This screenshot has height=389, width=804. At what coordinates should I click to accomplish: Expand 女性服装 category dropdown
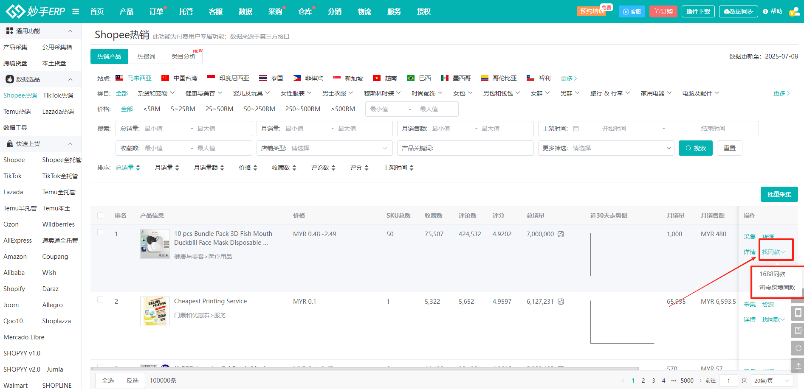point(296,93)
